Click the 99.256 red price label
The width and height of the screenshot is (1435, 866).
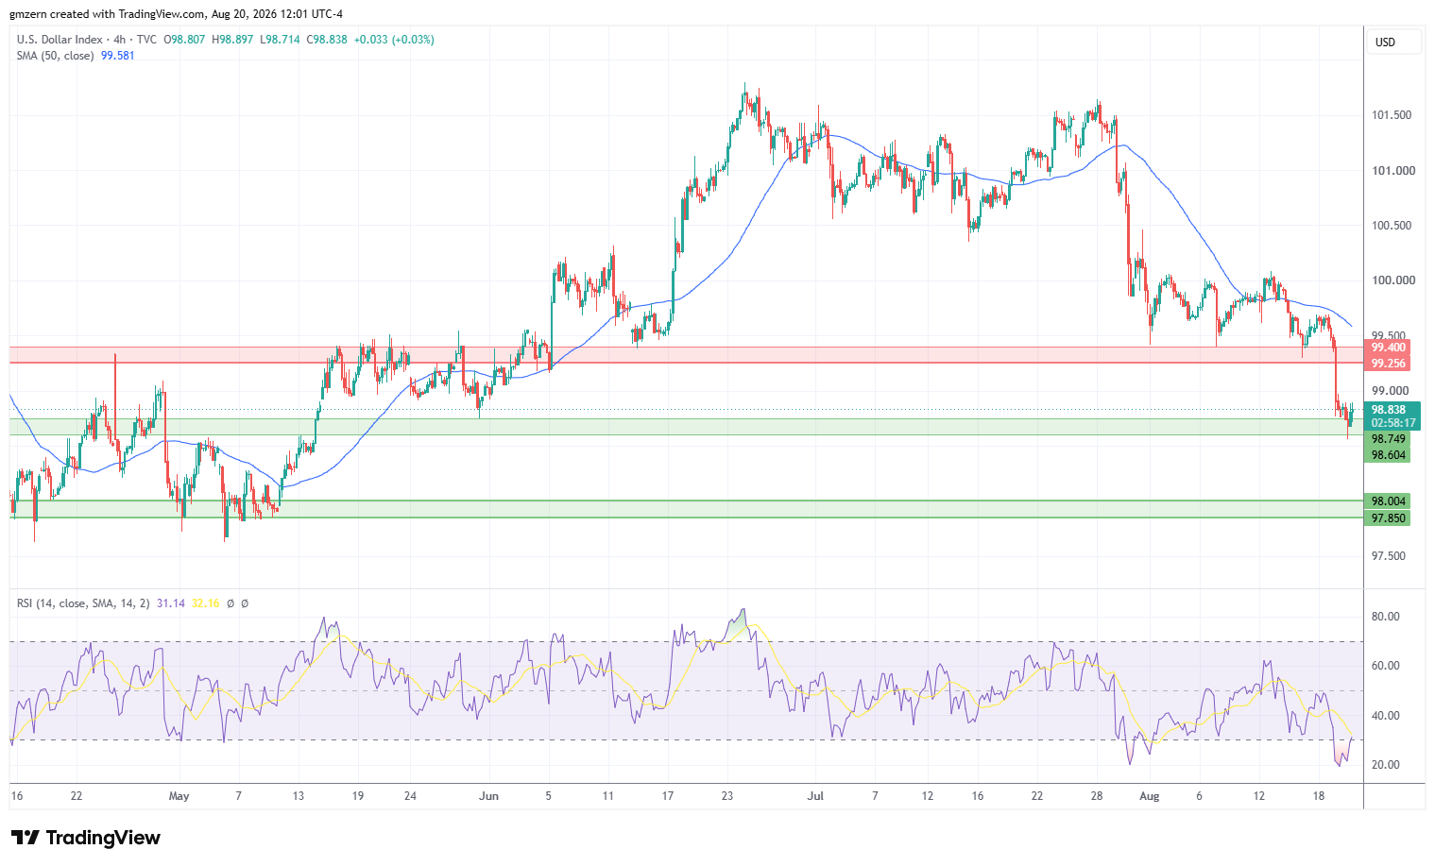pyautogui.click(x=1388, y=364)
